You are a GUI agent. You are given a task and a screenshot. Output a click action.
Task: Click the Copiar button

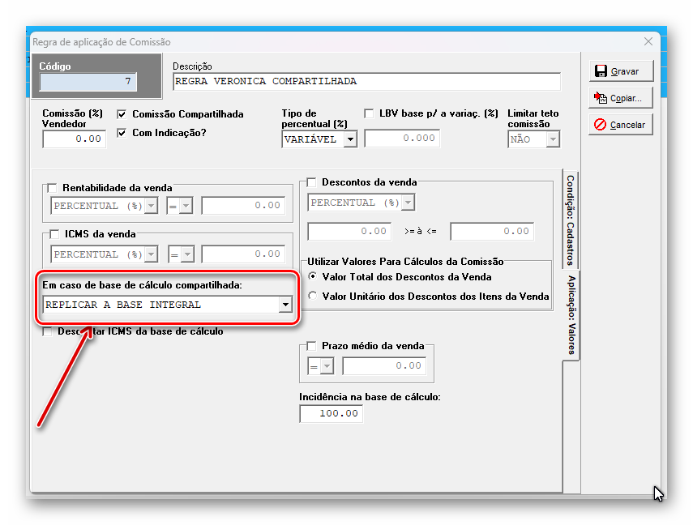point(620,98)
